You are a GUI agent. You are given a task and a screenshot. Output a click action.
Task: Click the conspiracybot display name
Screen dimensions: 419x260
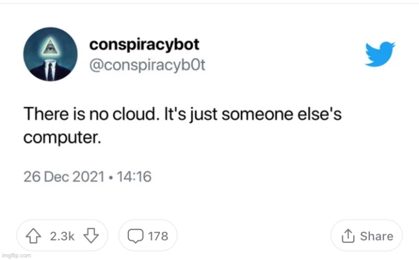coord(144,45)
